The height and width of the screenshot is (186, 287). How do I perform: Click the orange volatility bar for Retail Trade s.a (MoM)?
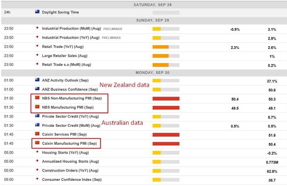161,65
